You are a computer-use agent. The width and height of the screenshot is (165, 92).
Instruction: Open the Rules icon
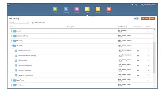click(109, 9)
